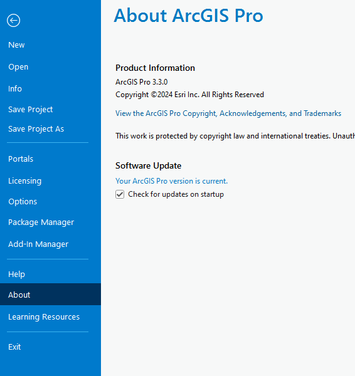Choose Save Project As

[x=36, y=128]
